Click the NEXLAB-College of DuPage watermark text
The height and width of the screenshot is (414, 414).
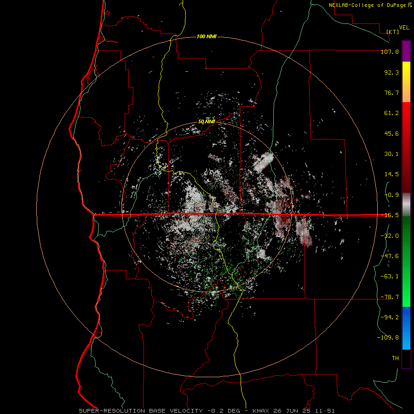pos(370,5)
